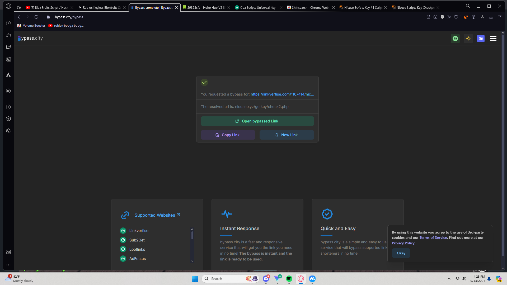Add page to bookmarks heart icon

(456, 17)
